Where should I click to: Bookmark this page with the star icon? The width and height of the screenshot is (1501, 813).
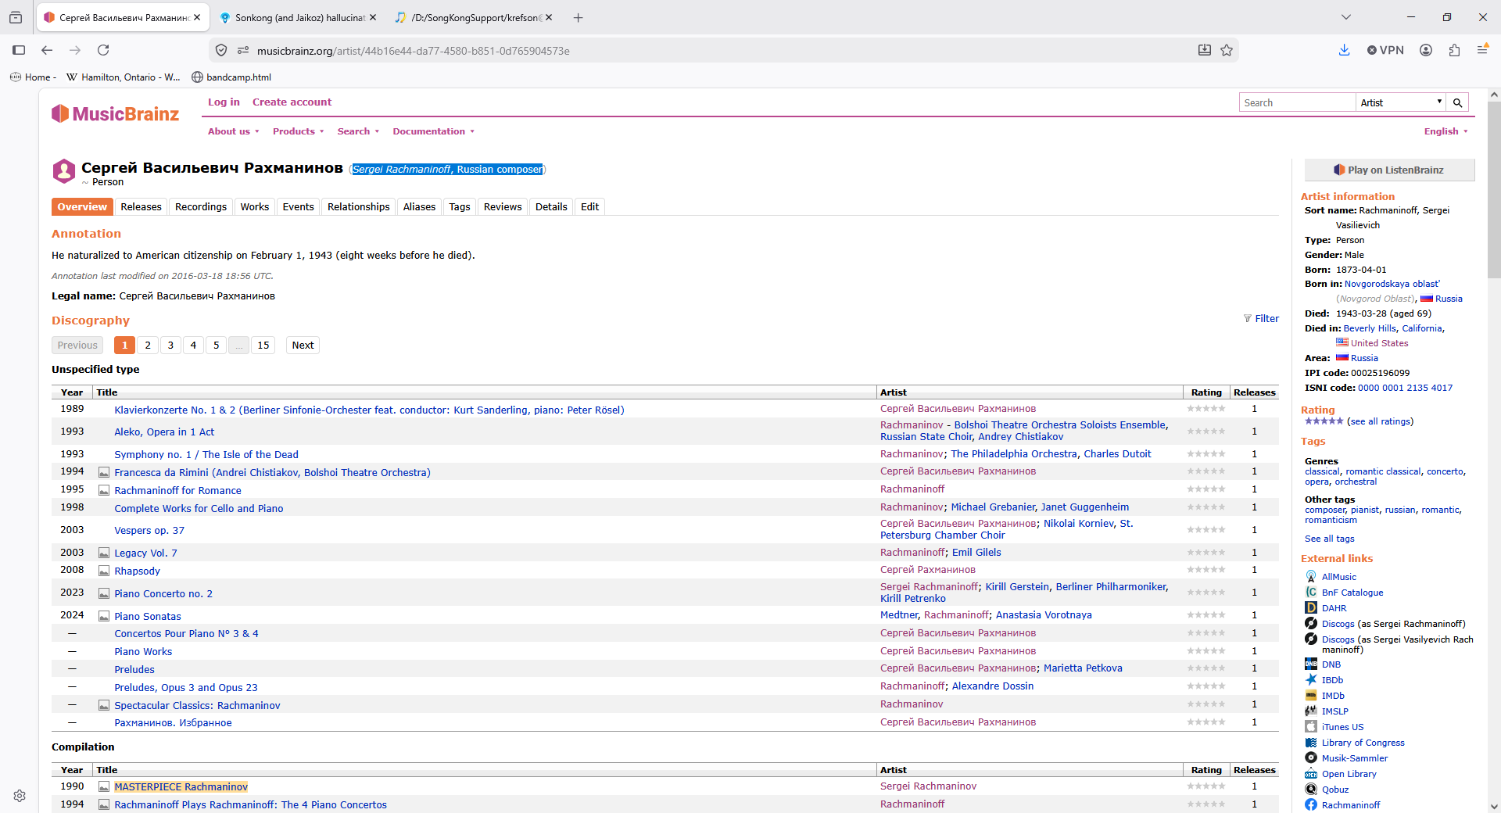click(x=1227, y=50)
